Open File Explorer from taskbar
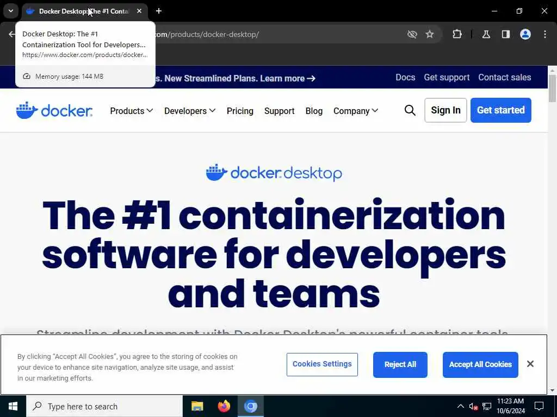The height and width of the screenshot is (417, 557). pyautogui.click(x=197, y=406)
